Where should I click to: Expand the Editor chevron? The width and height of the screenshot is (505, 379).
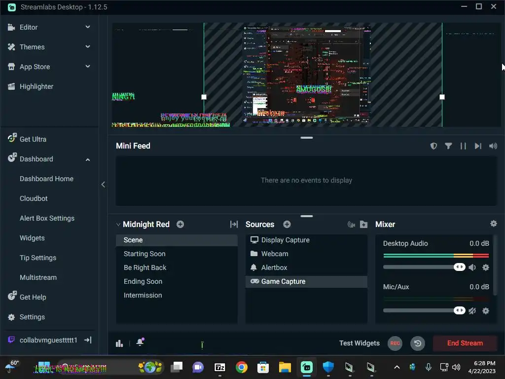pos(88,27)
